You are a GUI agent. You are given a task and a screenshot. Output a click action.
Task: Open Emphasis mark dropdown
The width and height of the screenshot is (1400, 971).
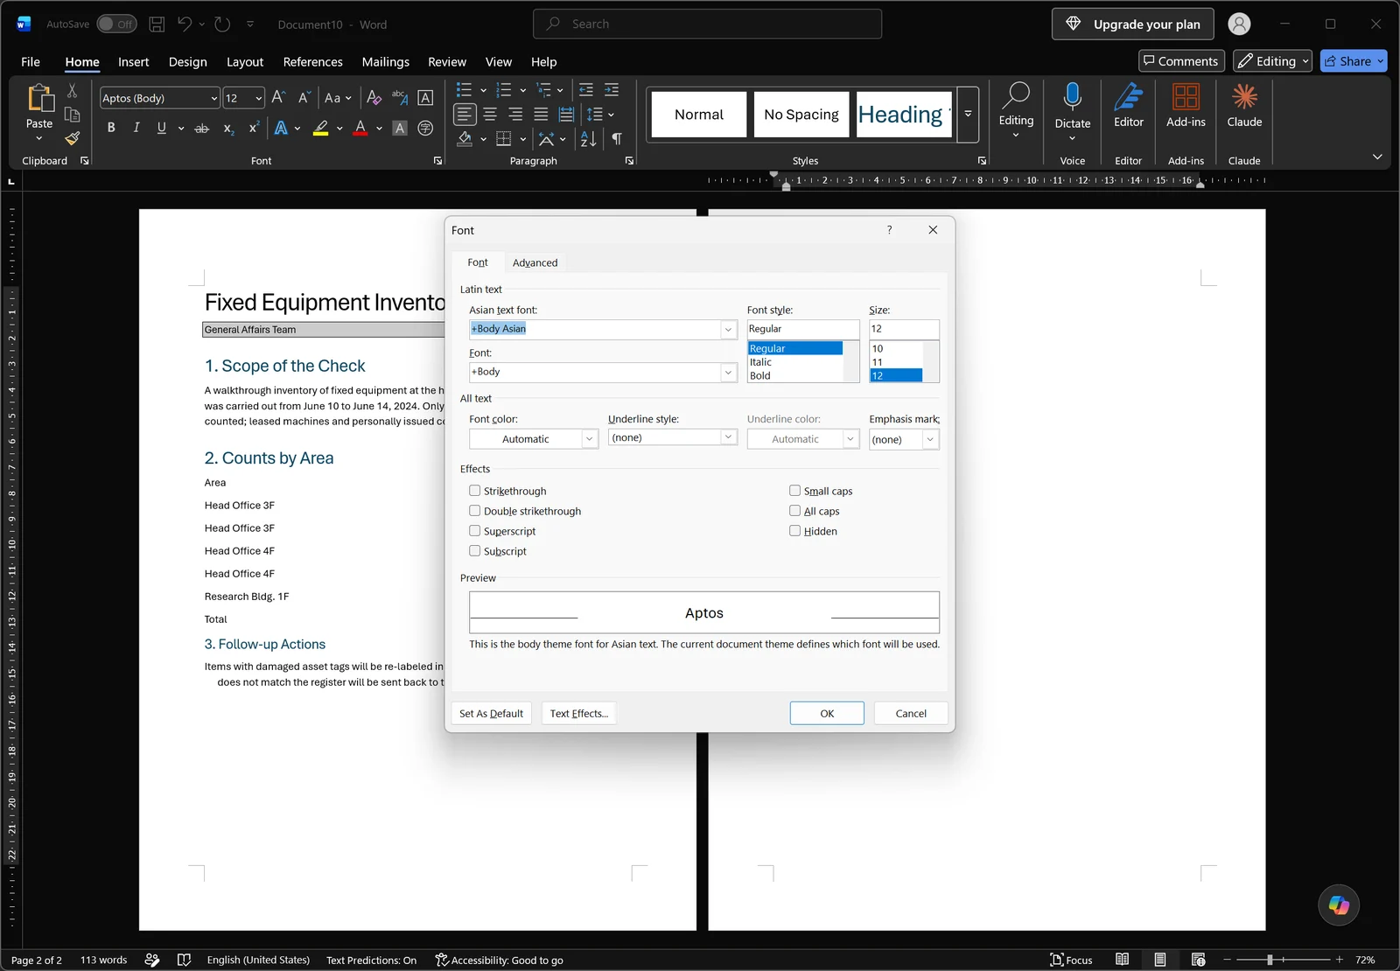tap(930, 439)
